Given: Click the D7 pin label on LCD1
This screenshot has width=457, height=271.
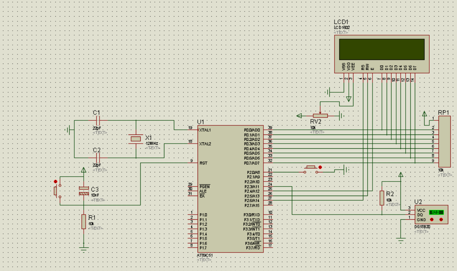Looking at the screenshot, I should click(415, 67).
